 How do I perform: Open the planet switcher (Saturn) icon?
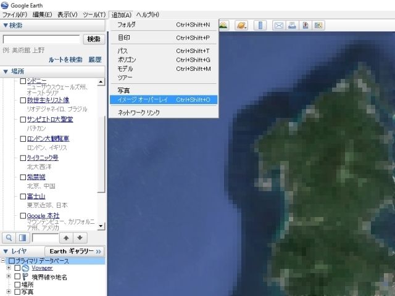coord(241,25)
